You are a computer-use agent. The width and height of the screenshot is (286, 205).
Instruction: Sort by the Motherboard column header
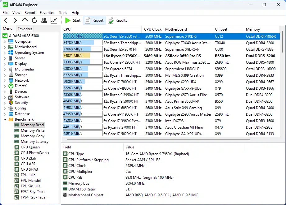click(188, 29)
